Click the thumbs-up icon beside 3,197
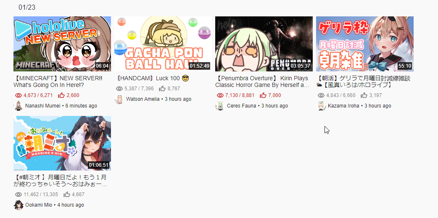This screenshot has height=218, width=438. (364, 95)
